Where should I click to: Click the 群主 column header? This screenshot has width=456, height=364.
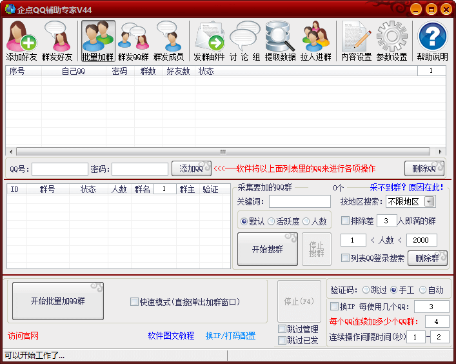coord(188,189)
